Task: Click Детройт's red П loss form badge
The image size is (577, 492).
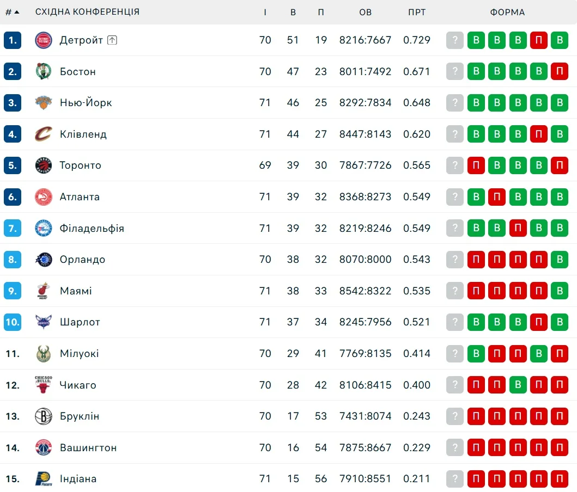Action: tap(539, 40)
